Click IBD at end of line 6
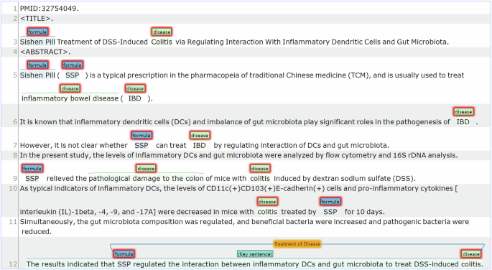This screenshot has height=270, width=492. [463, 122]
